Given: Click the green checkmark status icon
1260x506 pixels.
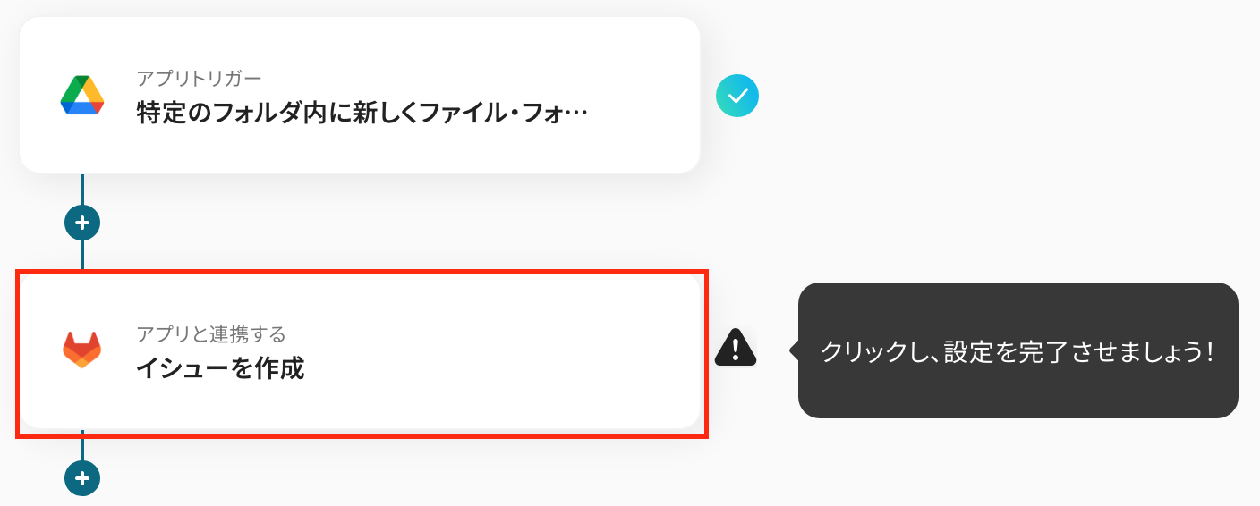Looking at the screenshot, I should coord(737,96).
